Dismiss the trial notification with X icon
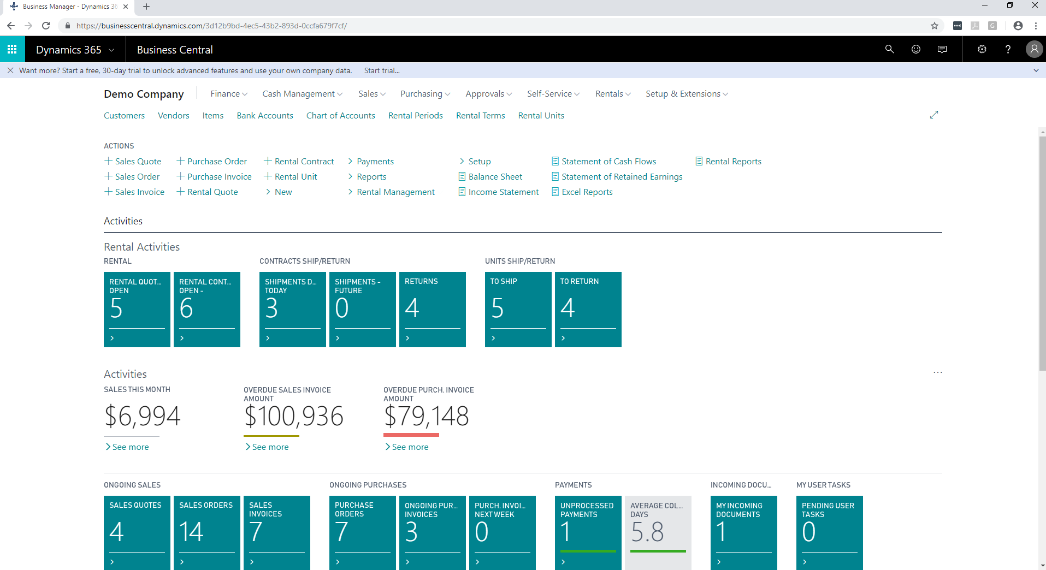 [x=10, y=70]
